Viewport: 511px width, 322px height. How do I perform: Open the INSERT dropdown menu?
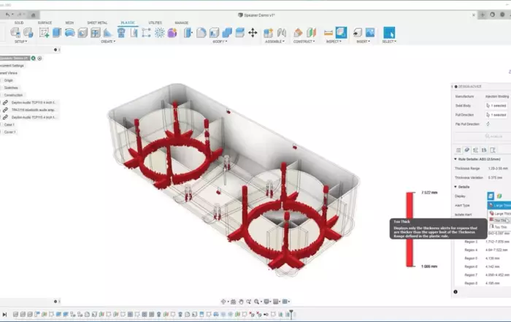click(363, 42)
